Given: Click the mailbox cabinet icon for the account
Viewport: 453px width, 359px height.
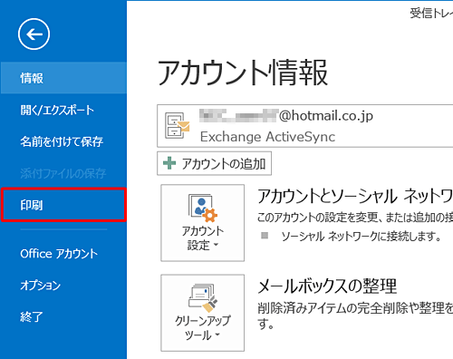Looking at the screenshot, I should [x=177, y=125].
